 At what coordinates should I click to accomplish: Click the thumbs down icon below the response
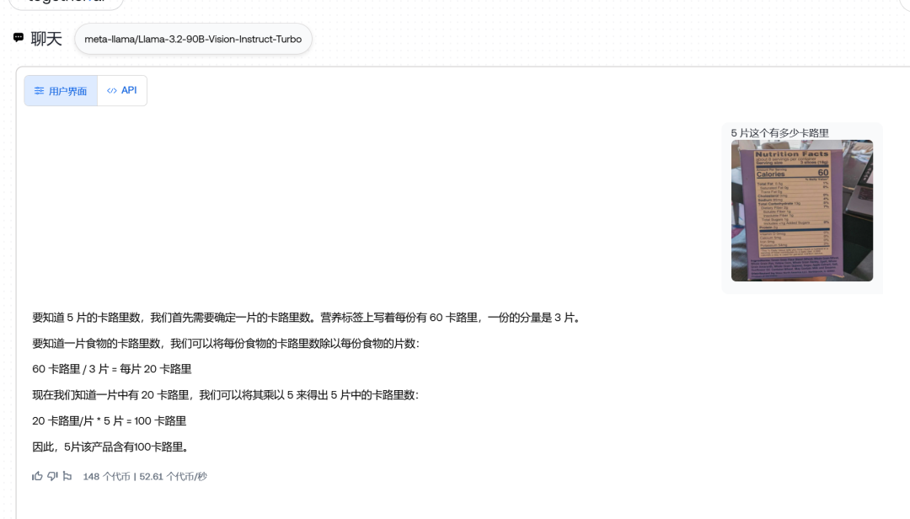pyautogui.click(x=52, y=476)
